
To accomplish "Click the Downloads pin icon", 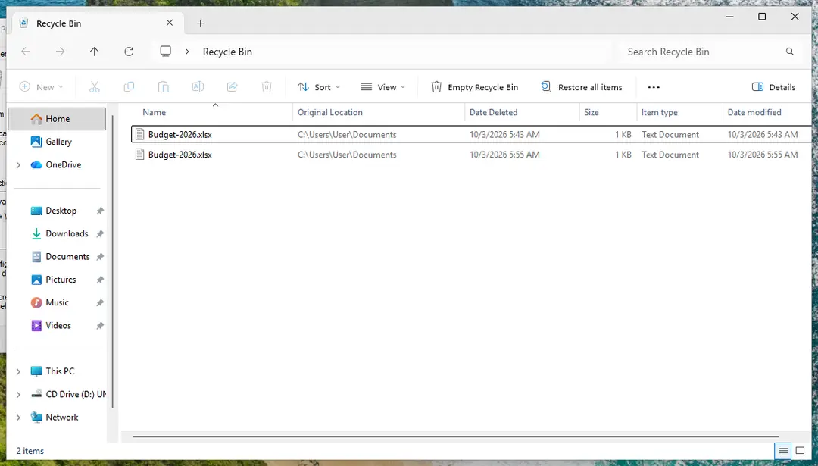I will (100, 234).
